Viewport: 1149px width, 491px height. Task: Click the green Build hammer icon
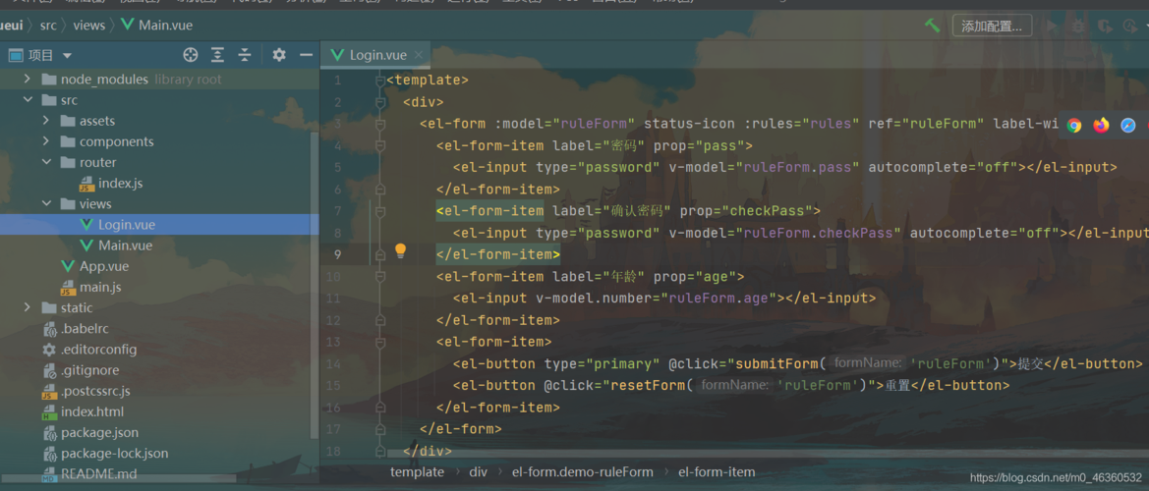932,26
